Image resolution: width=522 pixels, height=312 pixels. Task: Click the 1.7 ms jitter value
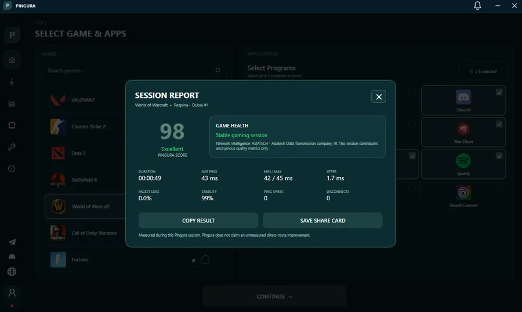335,178
